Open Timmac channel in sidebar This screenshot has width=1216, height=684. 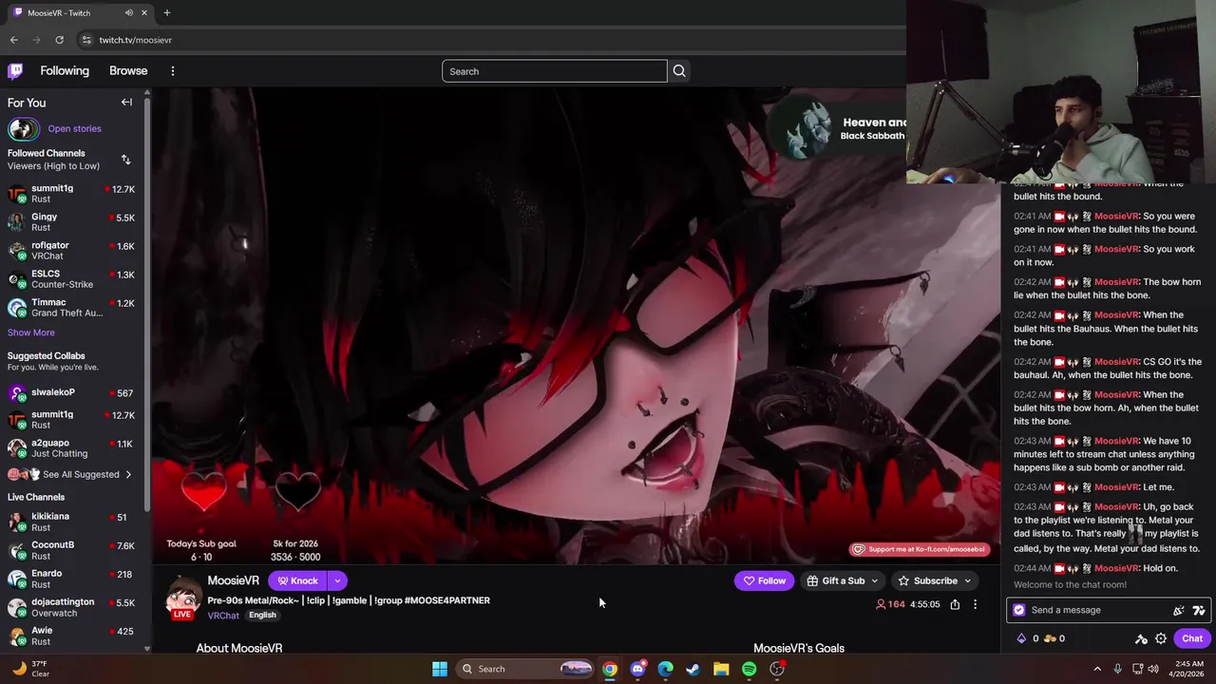tap(72, 308)
